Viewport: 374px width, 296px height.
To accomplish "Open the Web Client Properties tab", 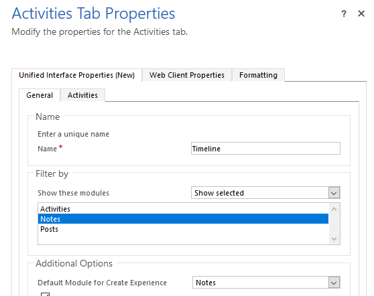I will (187, 75).
